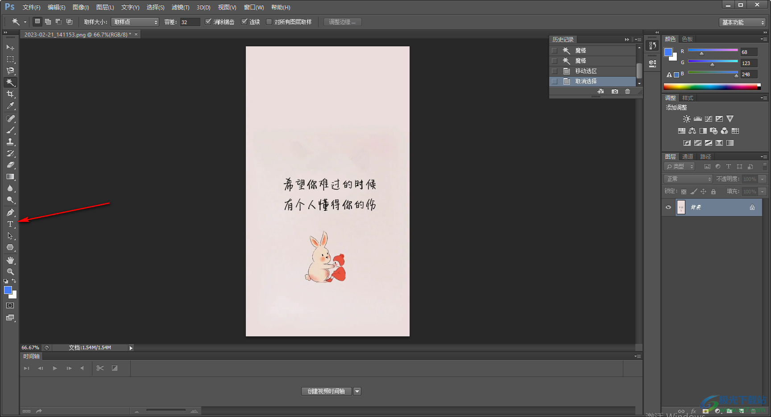Change the screen mode
The width and height of the screenshot is (771, 417).
tap(10, 318)
